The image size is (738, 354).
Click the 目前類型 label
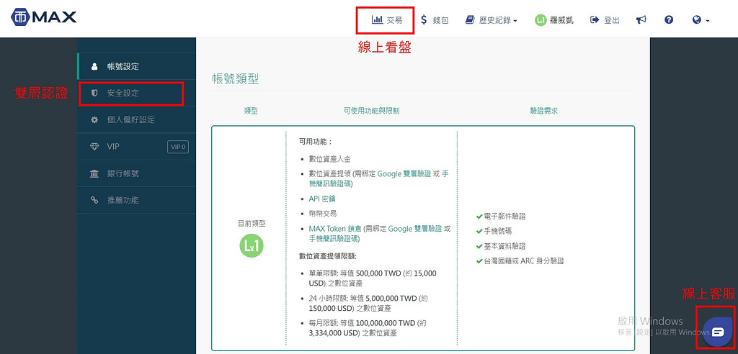click(252, 224)
